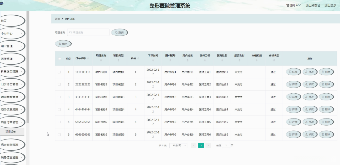
Task: Click the trash icon on the batch 删除 button
Action: pyautogui.click(x=60, y=44)
